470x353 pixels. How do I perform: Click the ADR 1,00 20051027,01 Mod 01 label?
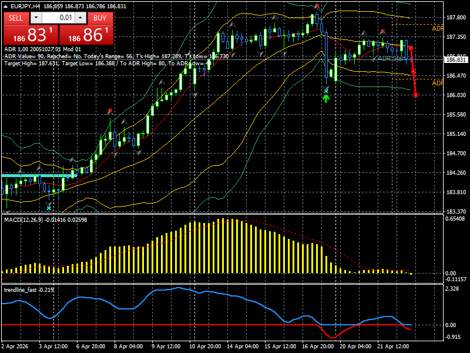tap(42, 49)
